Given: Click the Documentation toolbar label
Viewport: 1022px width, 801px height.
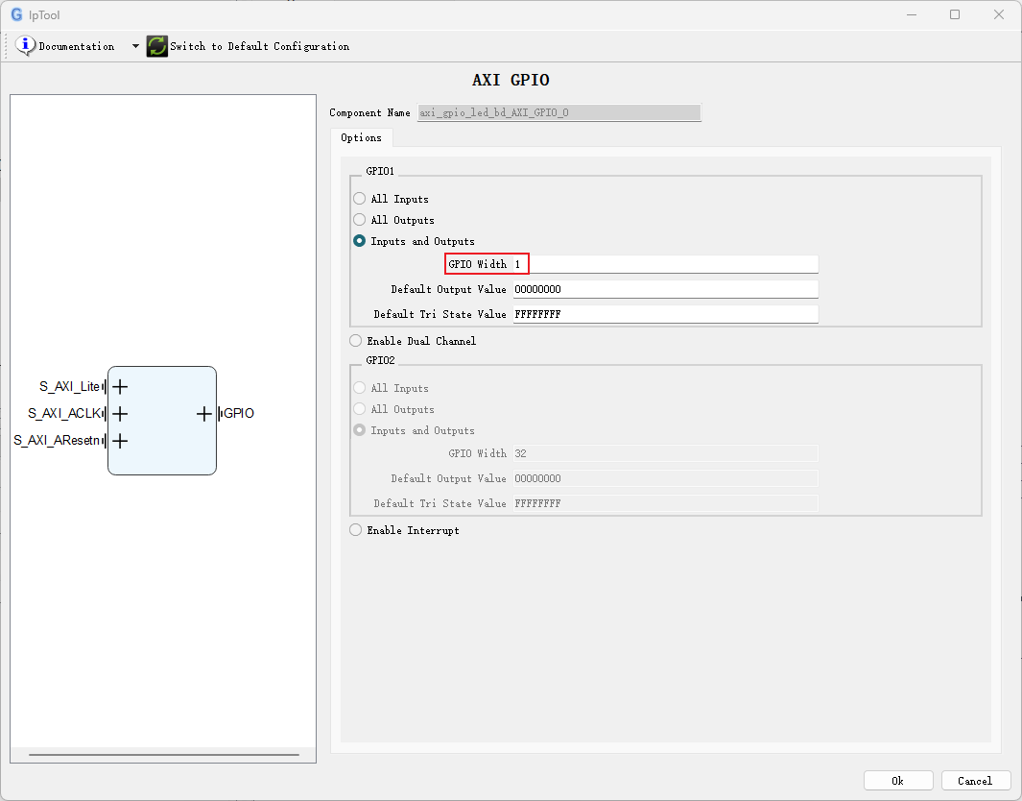Looking at the screenshot, I should [76, 46].
